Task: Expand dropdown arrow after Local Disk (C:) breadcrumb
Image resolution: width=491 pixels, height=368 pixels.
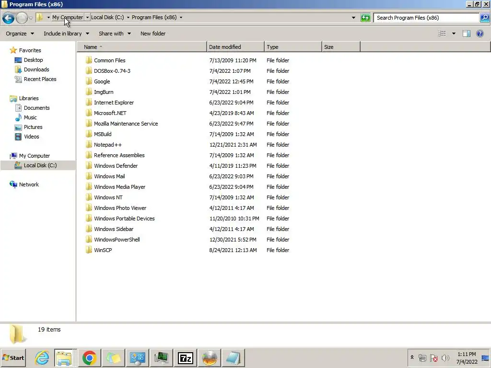Action: tap(128, 18)
